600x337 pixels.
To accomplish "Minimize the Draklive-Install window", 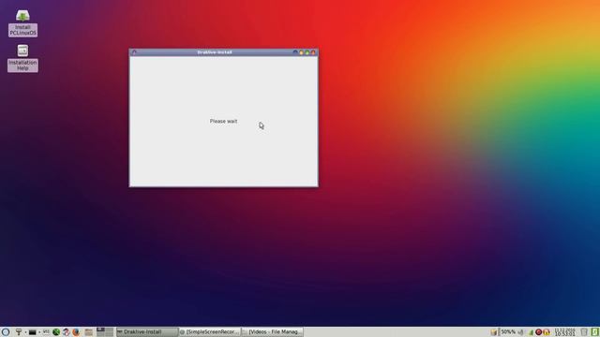I will pyautogui.click(x=301, y=52).
